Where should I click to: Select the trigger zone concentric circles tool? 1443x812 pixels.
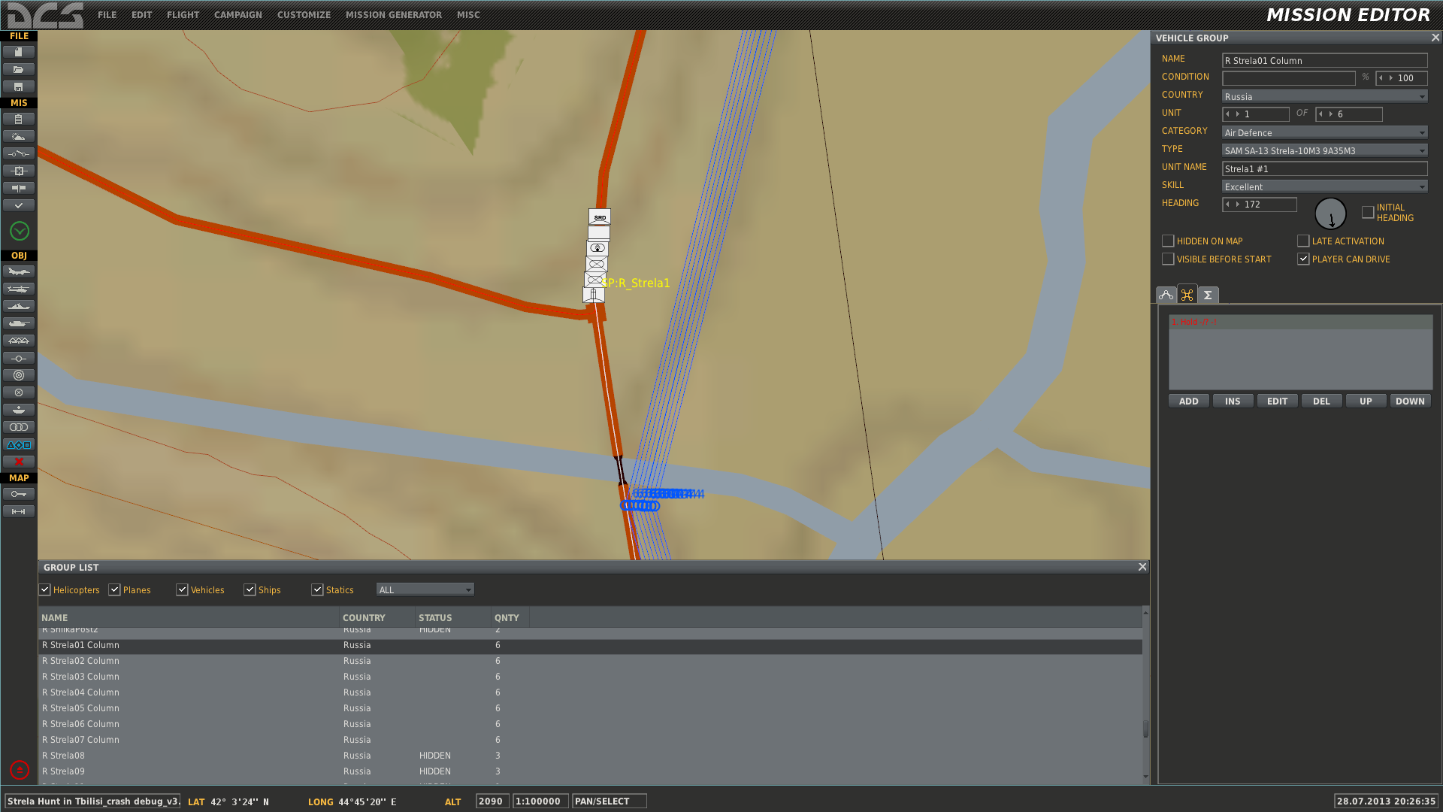[19, 375]
